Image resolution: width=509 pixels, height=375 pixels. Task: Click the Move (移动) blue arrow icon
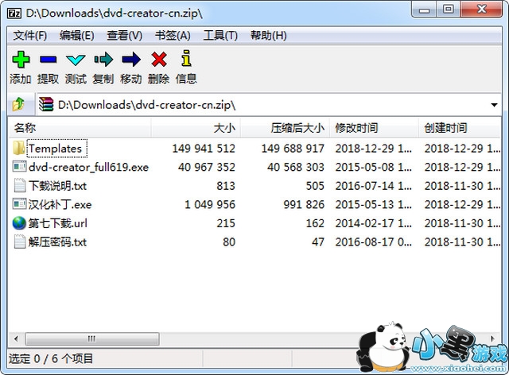pyautogui.click(x=131, y=60)
